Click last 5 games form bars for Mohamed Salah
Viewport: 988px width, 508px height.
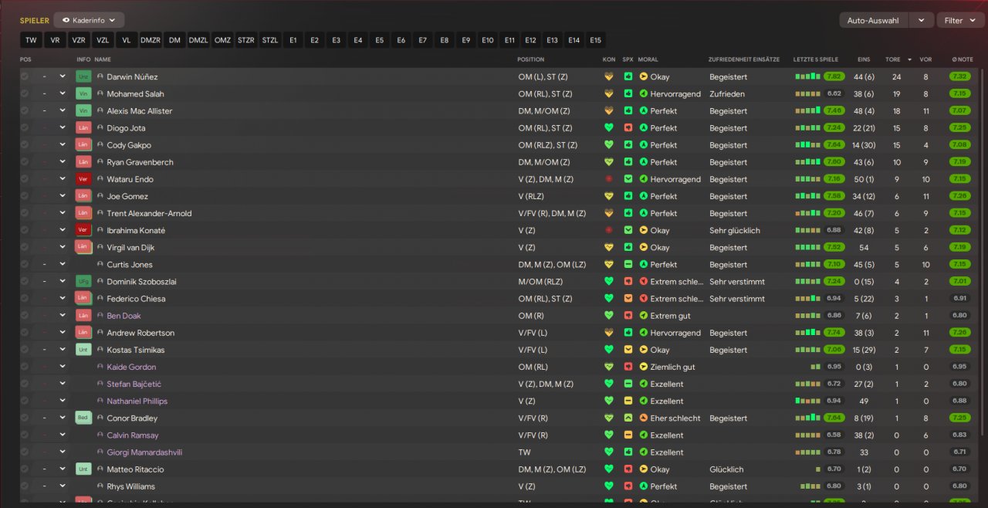[x=808, y=93]
